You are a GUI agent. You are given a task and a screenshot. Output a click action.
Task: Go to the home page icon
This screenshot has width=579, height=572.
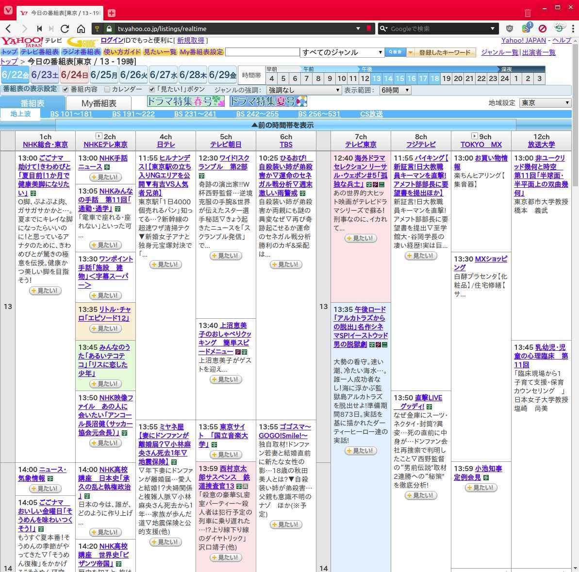(81, 29)
